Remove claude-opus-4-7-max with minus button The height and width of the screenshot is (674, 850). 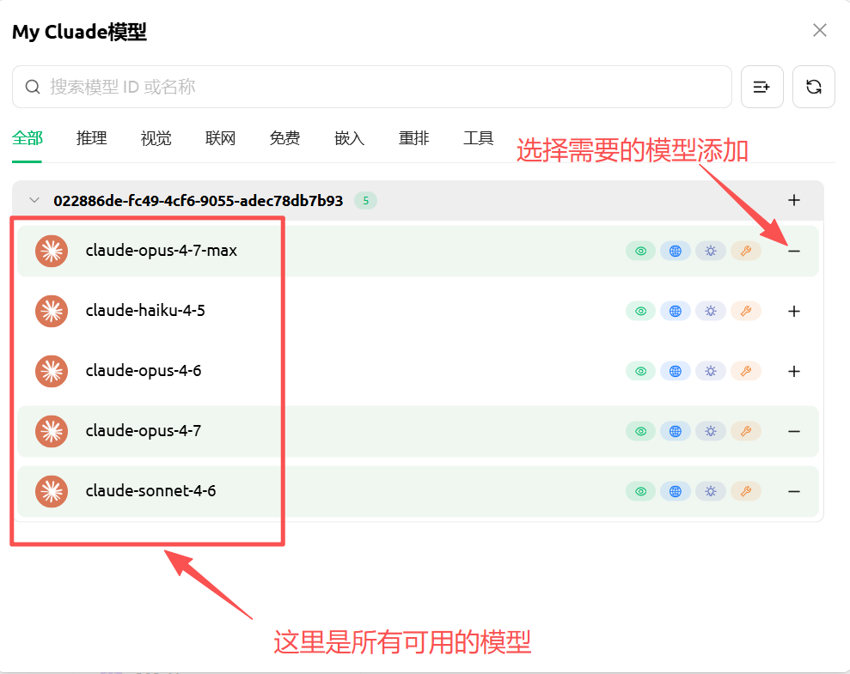coord(793,252)
